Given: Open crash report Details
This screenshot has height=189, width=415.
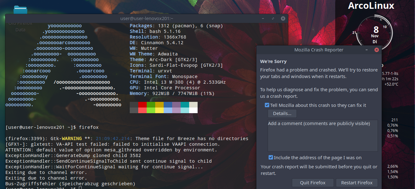Looking at the screenshot, I should pyautogui.click(x=282, y=113).
